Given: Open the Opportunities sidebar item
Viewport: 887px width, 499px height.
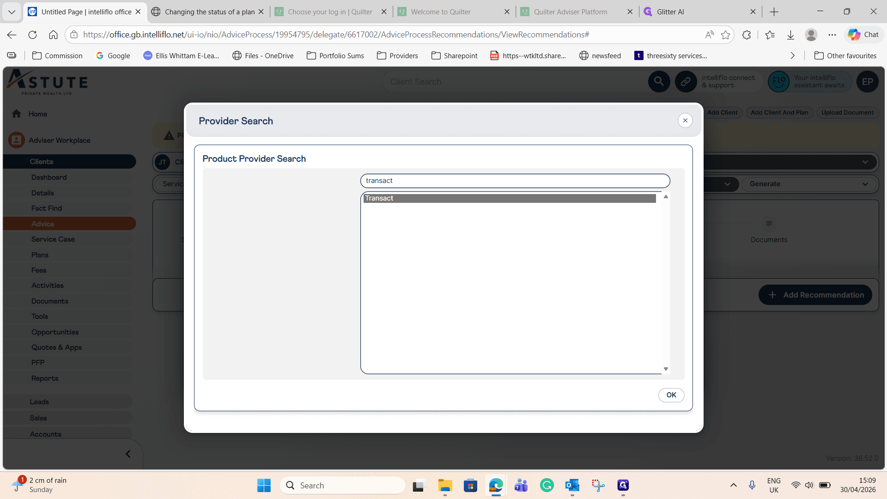Looking at the screenshot, I should [55, 332].
